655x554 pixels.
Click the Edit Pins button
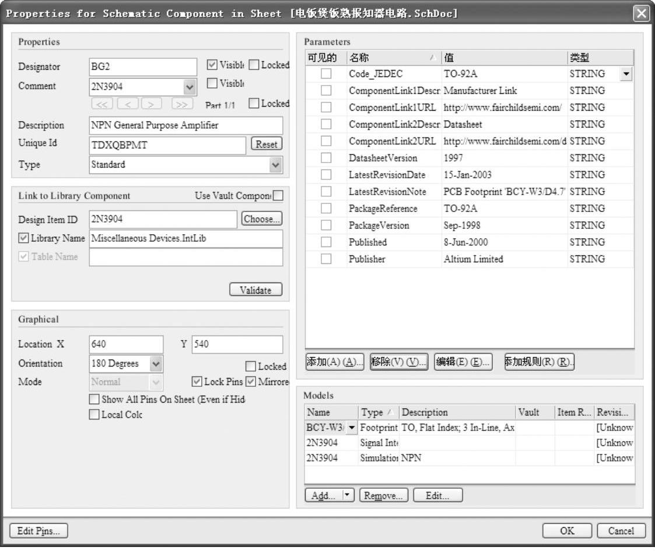[x=38, y=531]
